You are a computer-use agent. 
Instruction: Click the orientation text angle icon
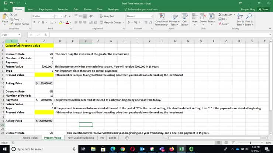pyautogui.click(x=91, y=16)
